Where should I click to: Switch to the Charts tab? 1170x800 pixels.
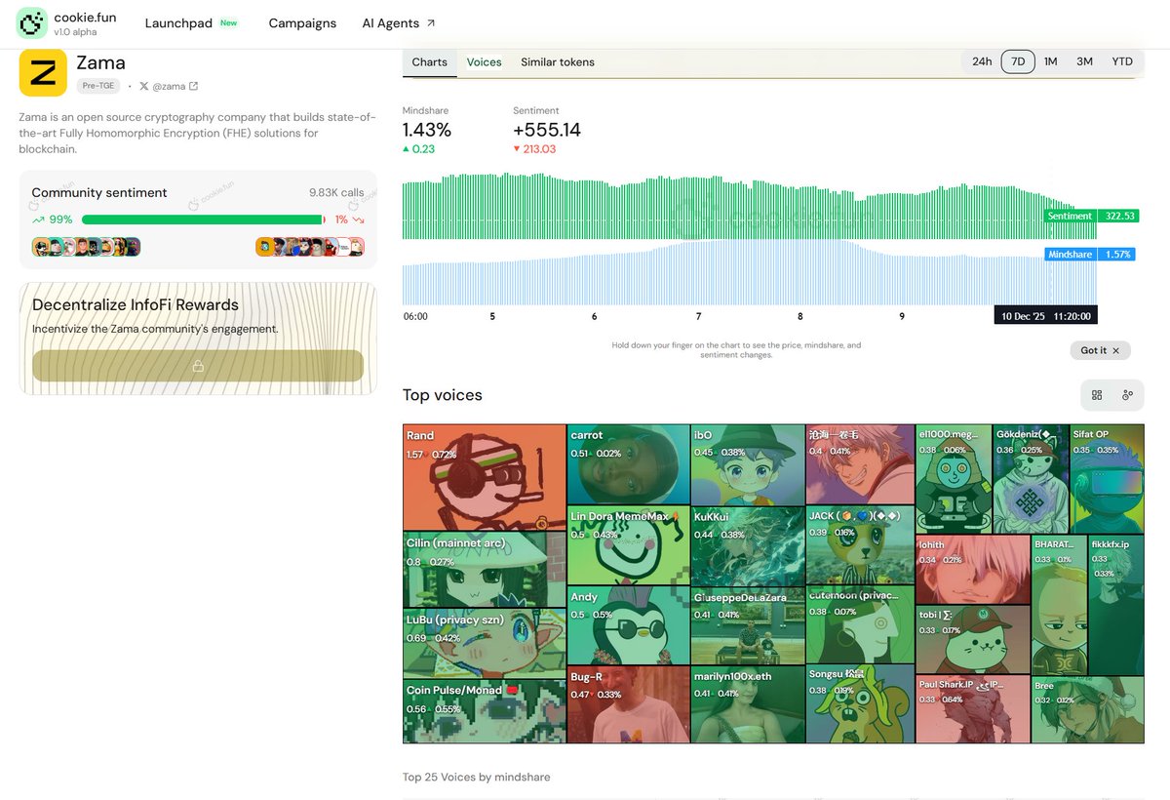click(430, 61)
